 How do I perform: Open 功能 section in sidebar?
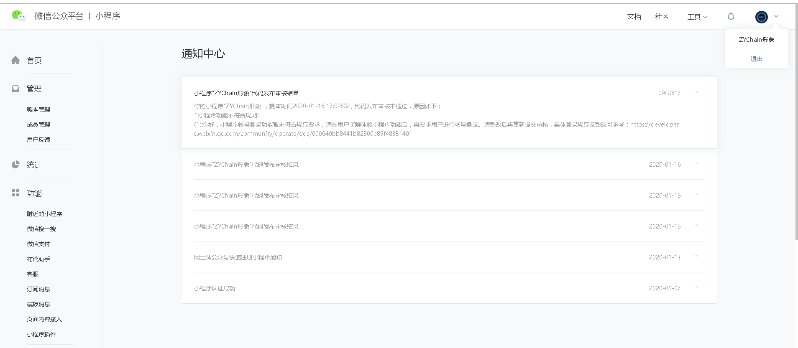[x=34, y=193]
